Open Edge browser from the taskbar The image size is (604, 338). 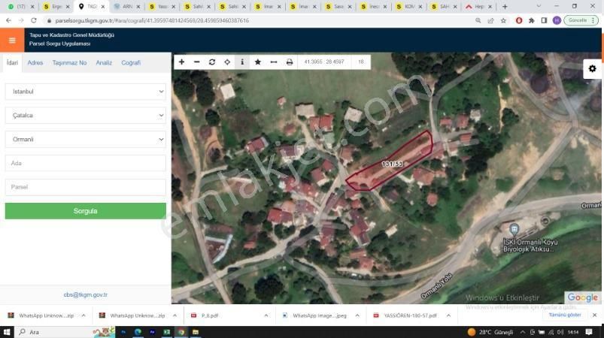pos(138,332)
